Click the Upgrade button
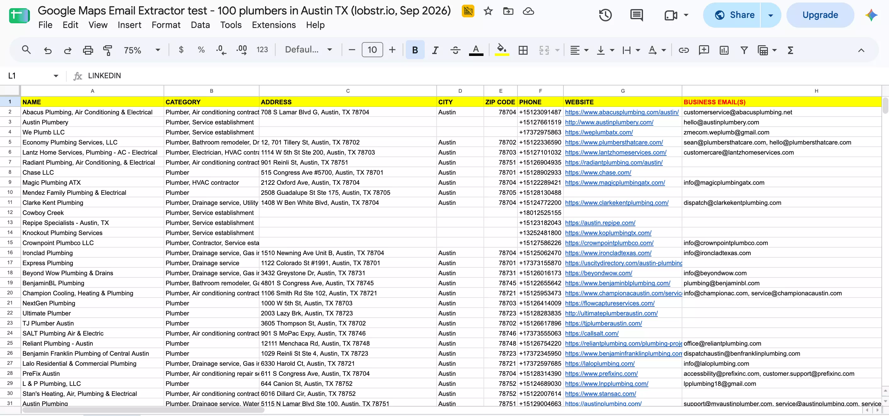Viewport: 889px width, 416px height. [x=820, y=15]
